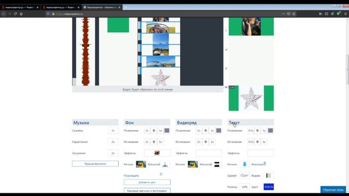Close the first browser tab
The width and height of the screenshot is (349, 196).
coord(38,7)
